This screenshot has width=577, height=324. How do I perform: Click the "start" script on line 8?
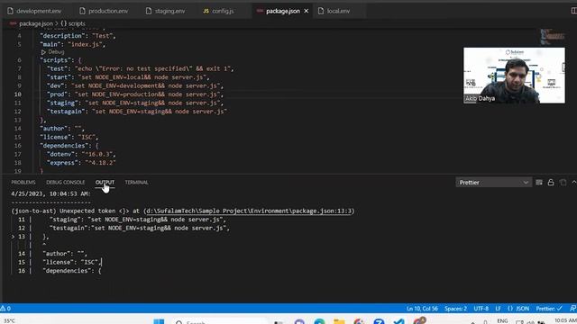pyautogui.click(x=128, y=77)
